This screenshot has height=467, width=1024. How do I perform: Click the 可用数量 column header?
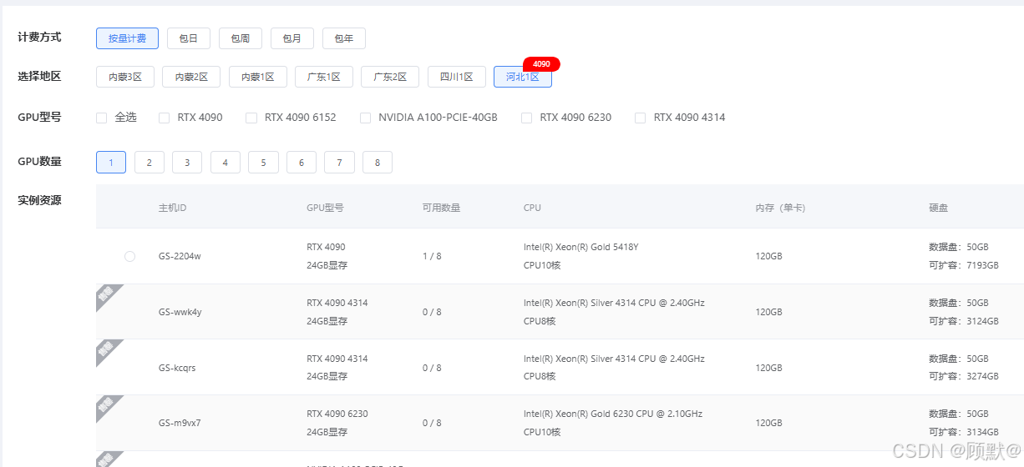pyautogui.click(x=441, y=208)
